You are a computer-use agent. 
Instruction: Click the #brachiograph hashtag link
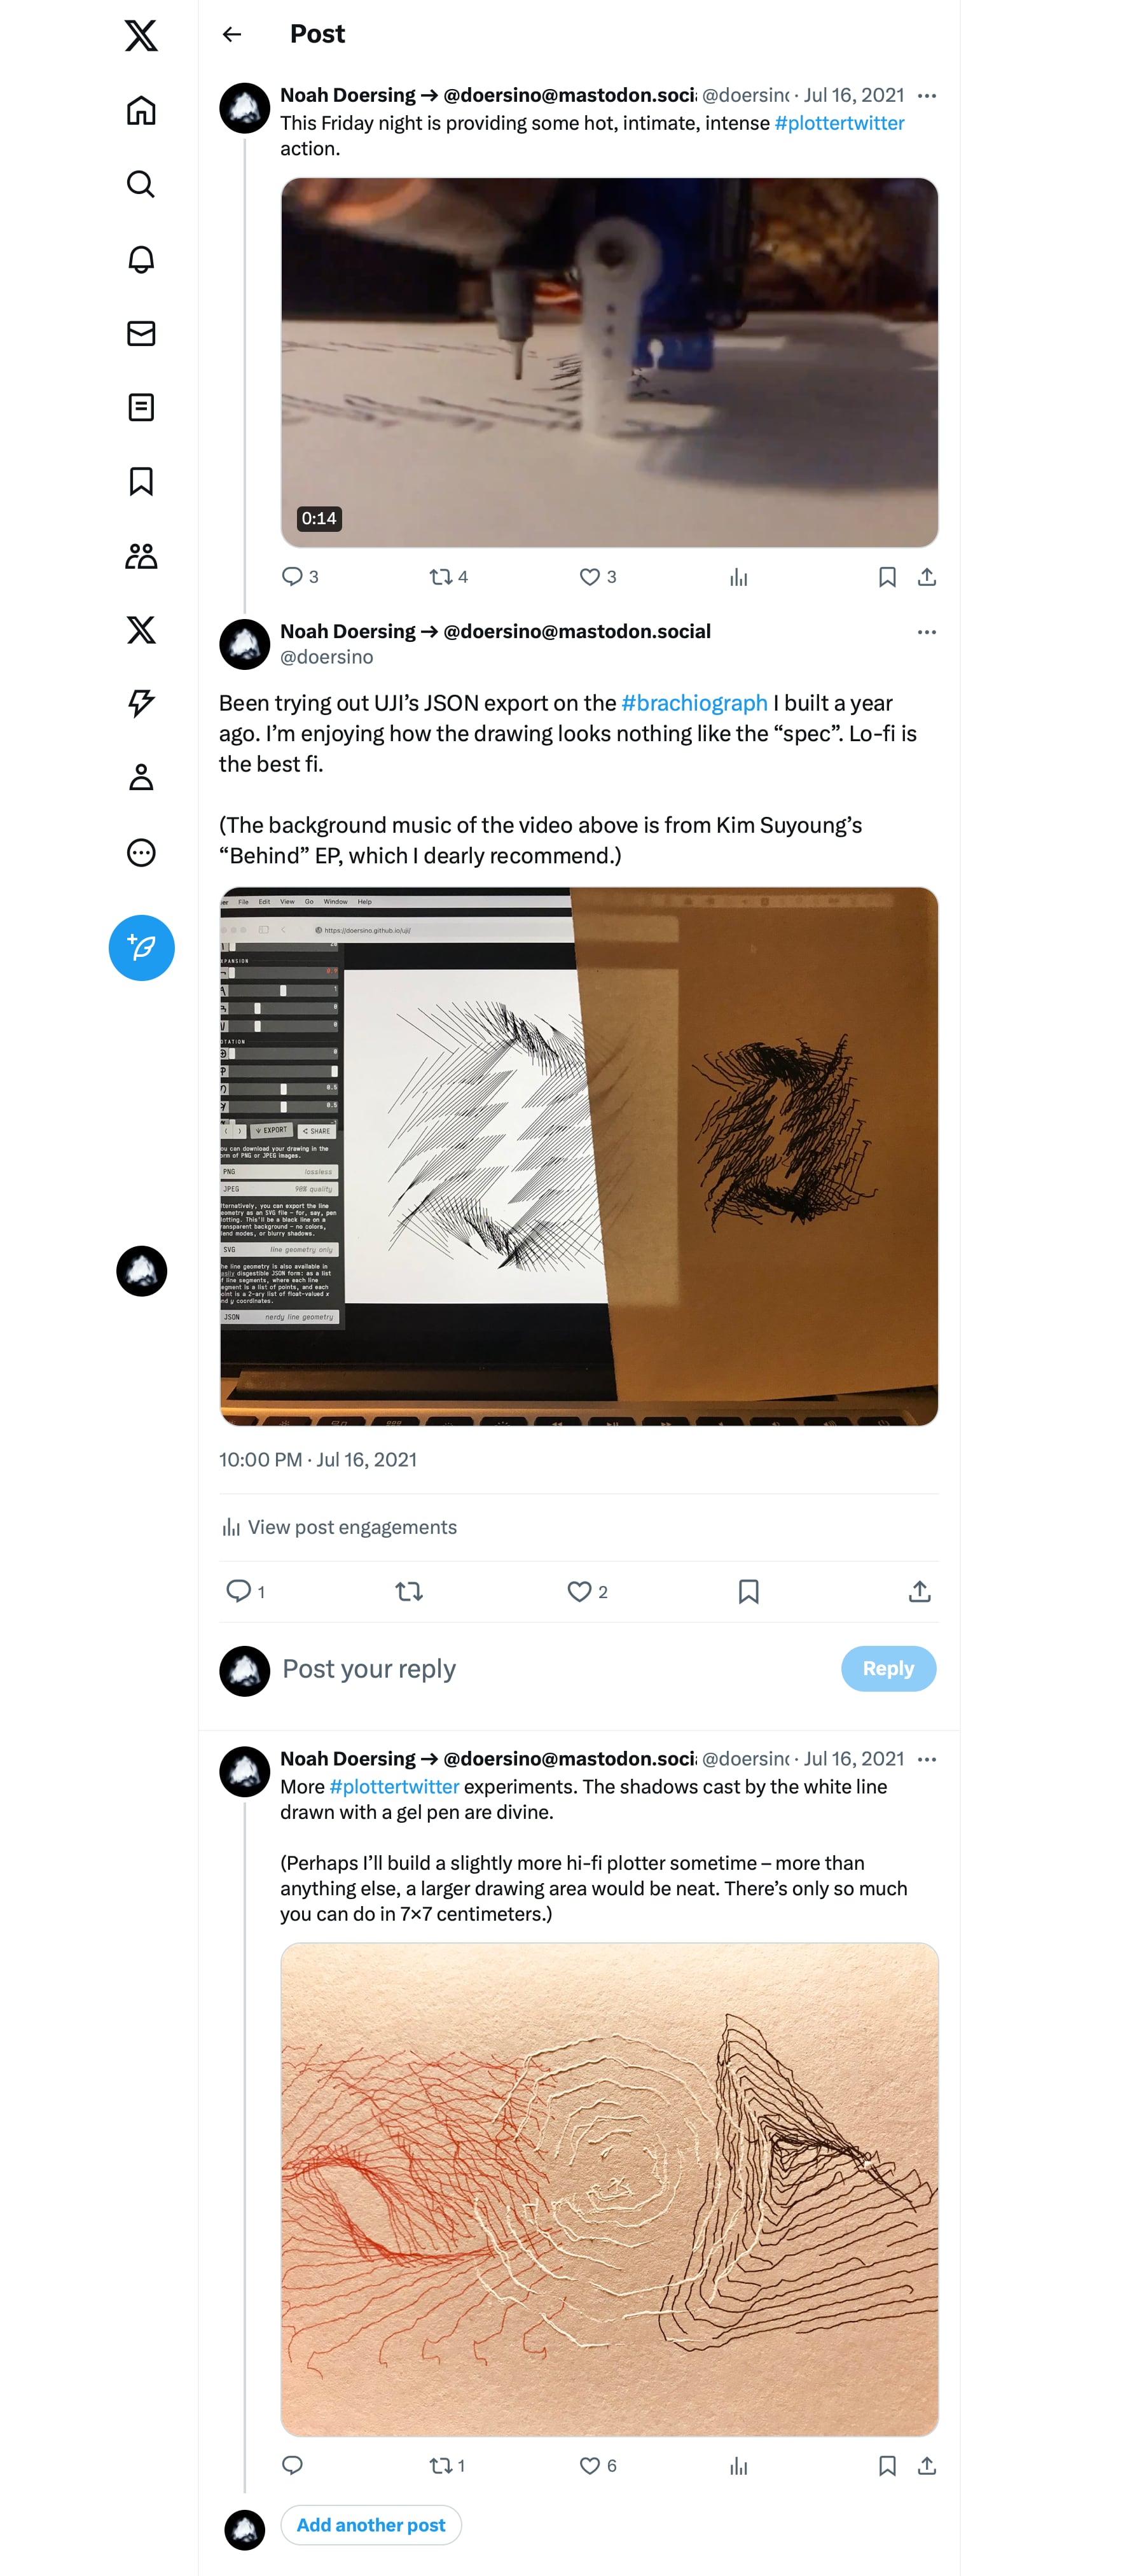click(694, 703)
